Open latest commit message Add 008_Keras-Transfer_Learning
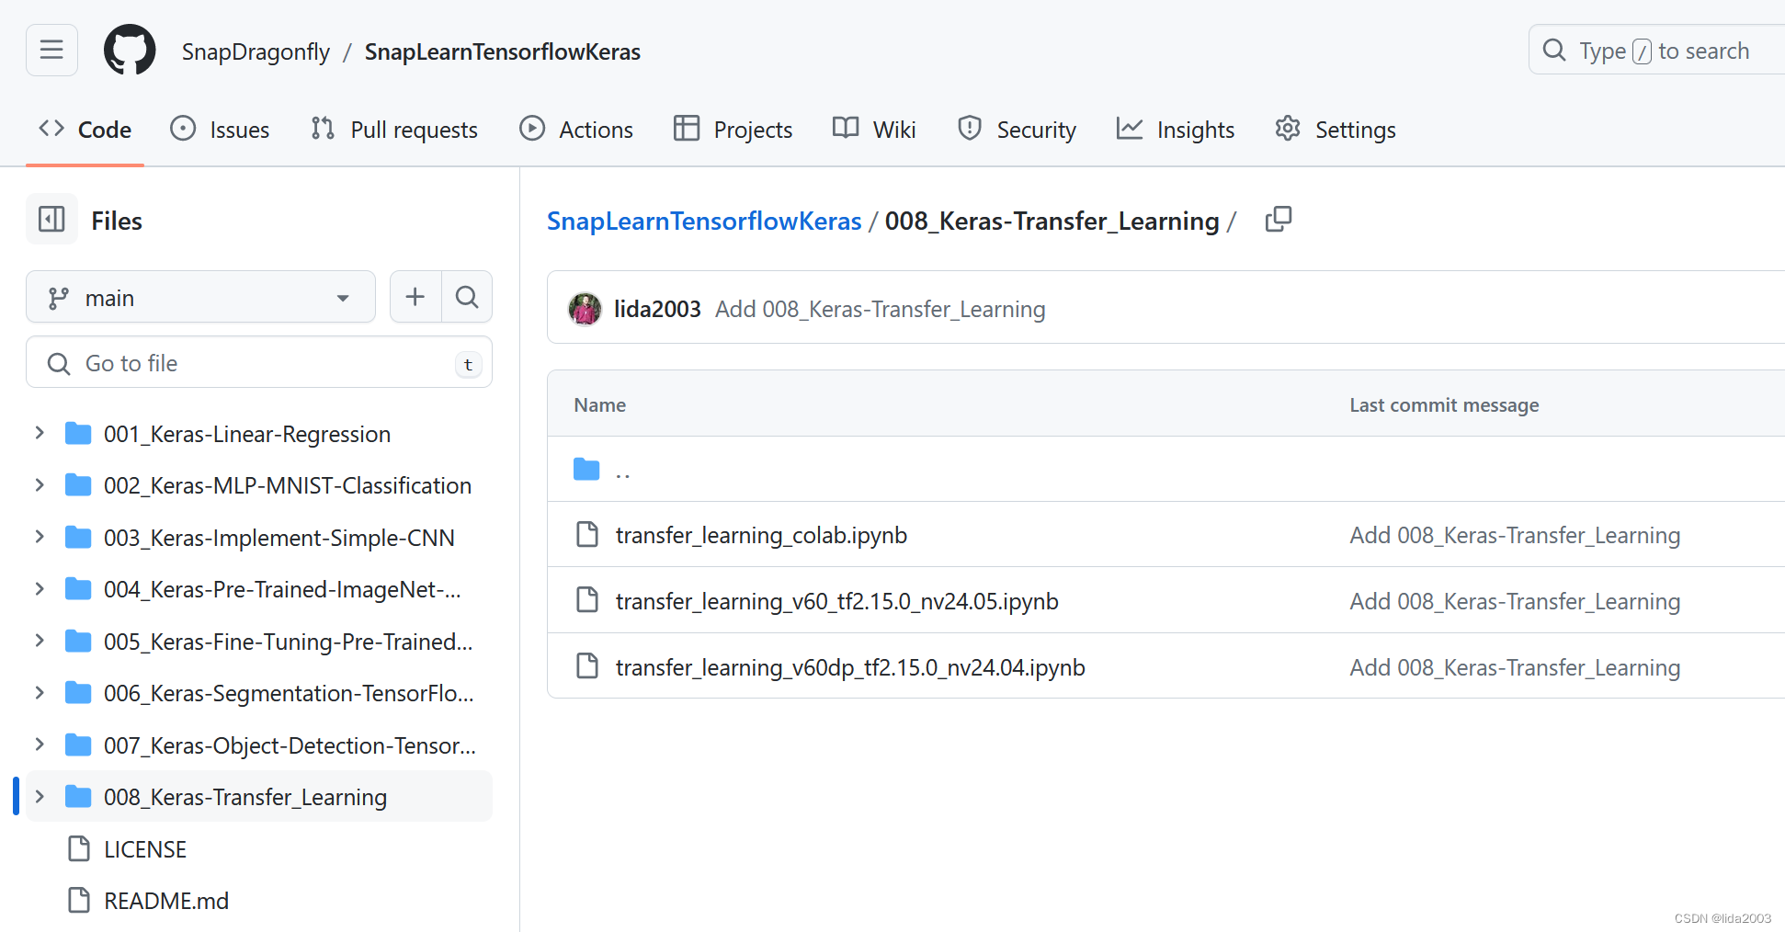 [881, 309]
